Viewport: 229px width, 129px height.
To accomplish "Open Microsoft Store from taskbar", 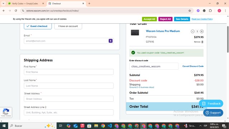I will [x=89, y=126].
